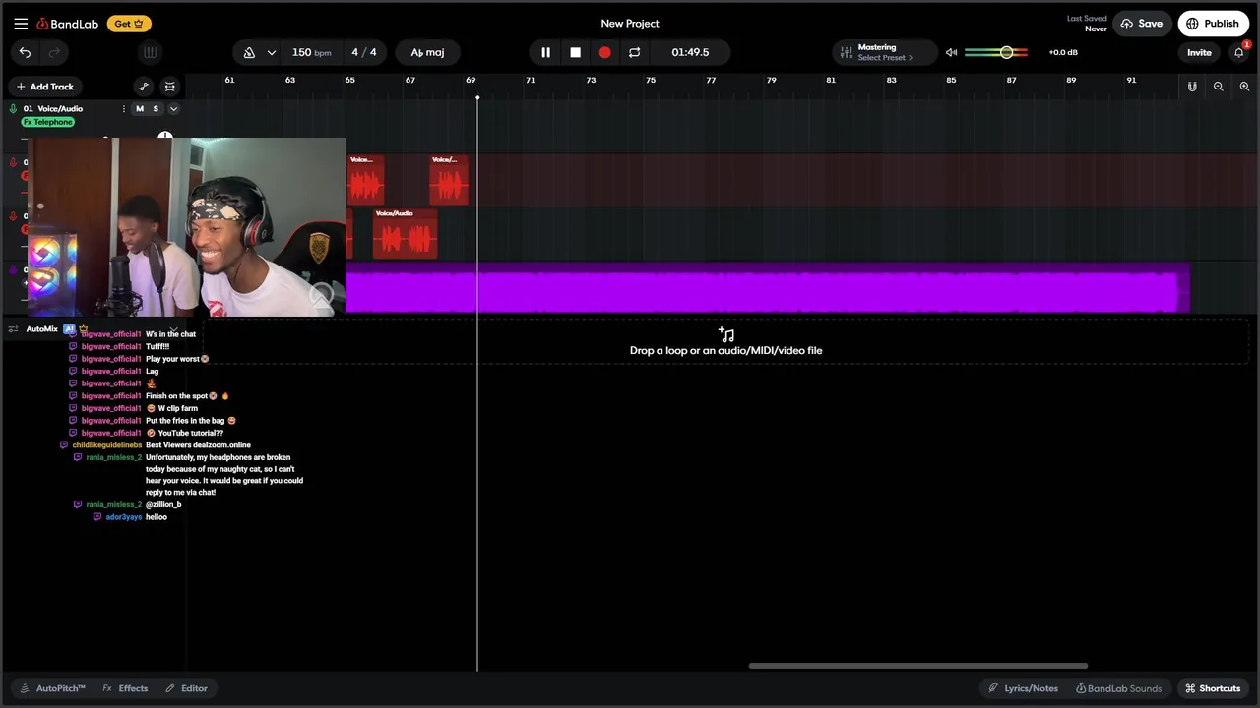Open the AutoMix panel label
1260x708 pixels.
click(41, 329)
